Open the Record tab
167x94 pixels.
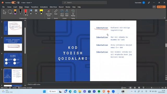tap(61, 7)
